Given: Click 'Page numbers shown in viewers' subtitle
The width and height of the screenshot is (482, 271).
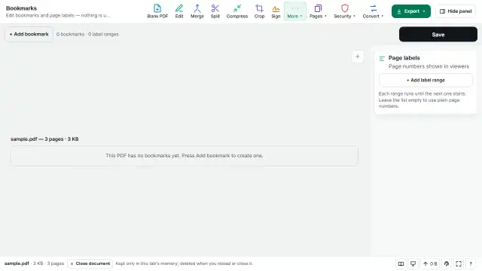Looking at the screenshot, I should [429, 66].
